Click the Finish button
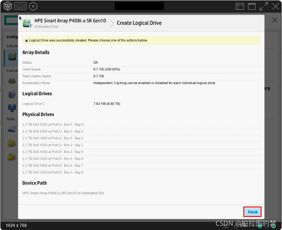 tap(252, 212)
